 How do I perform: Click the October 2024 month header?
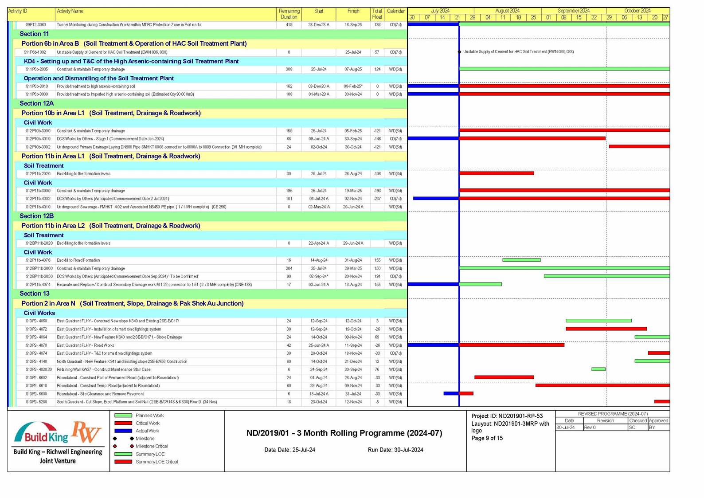(637, 11)
